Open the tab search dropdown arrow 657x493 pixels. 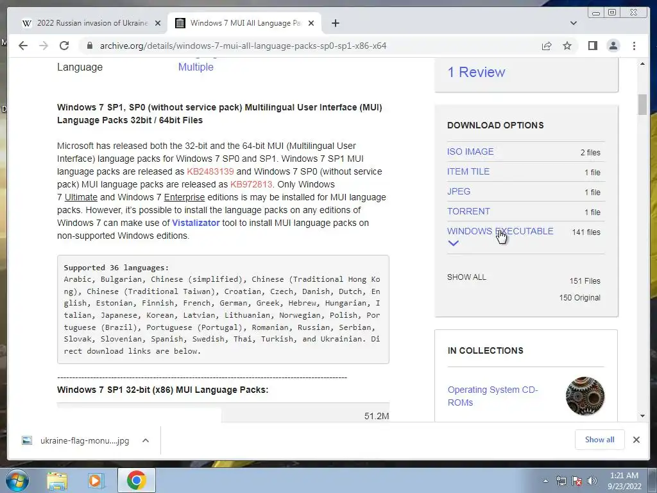(x=574, y=23)
